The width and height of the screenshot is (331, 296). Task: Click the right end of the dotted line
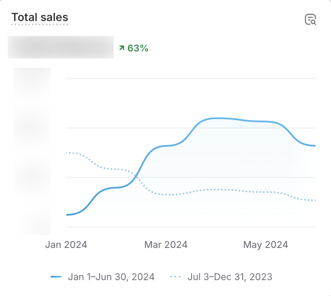[x=315, y=200]
